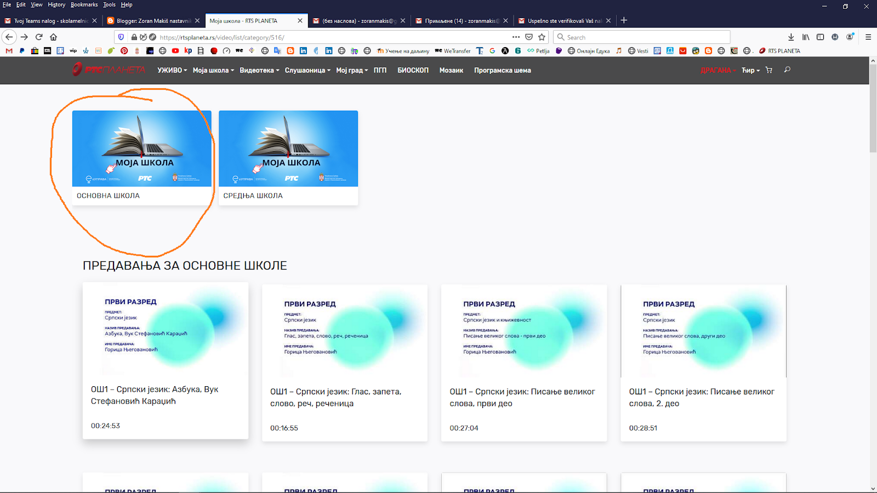Open the PayPal bookmark icon
This screenshot has height=493, width=877.
[x=22, y=51]
